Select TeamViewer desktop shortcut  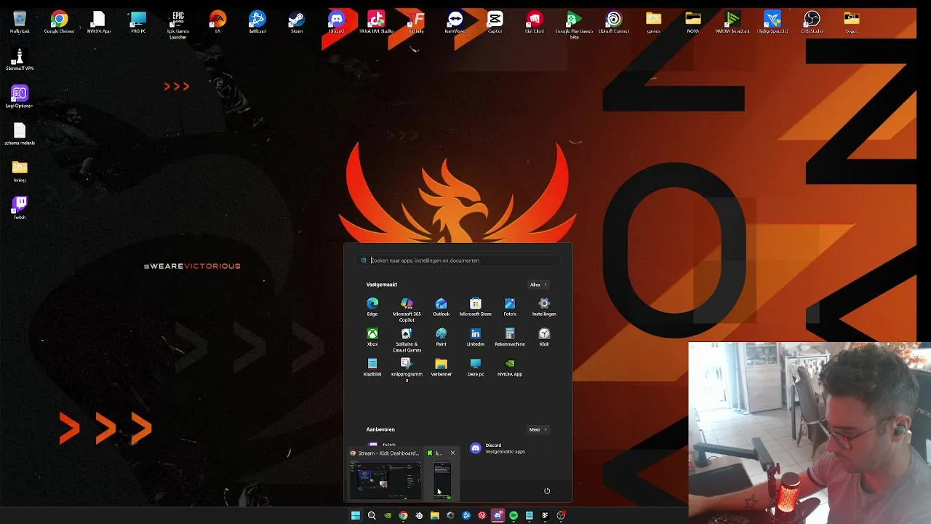[455, 22]
